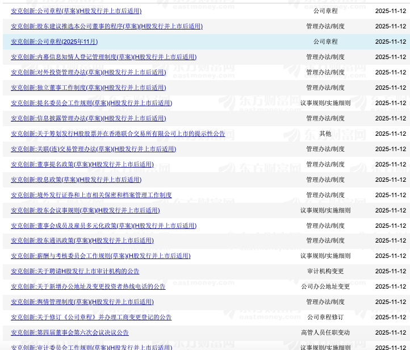Open the 股东通讯政策 draft link
This screenshot has width=410, height=350.
click(82, 240)
